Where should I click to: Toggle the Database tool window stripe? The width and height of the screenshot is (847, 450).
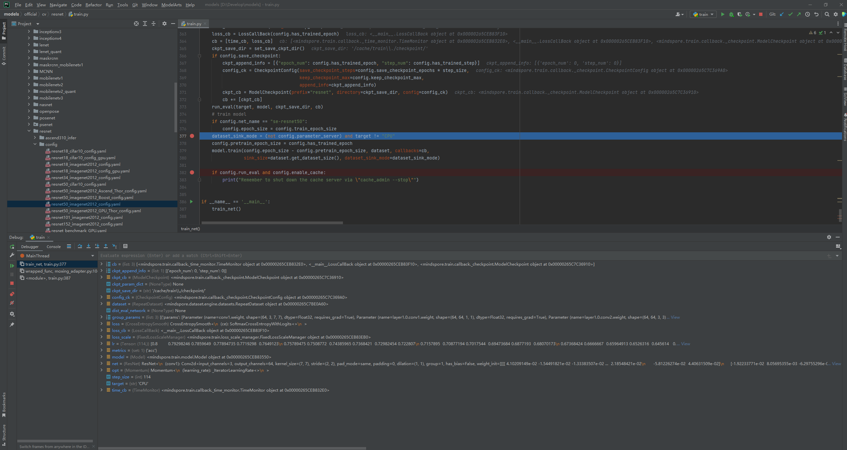point(844,69)
